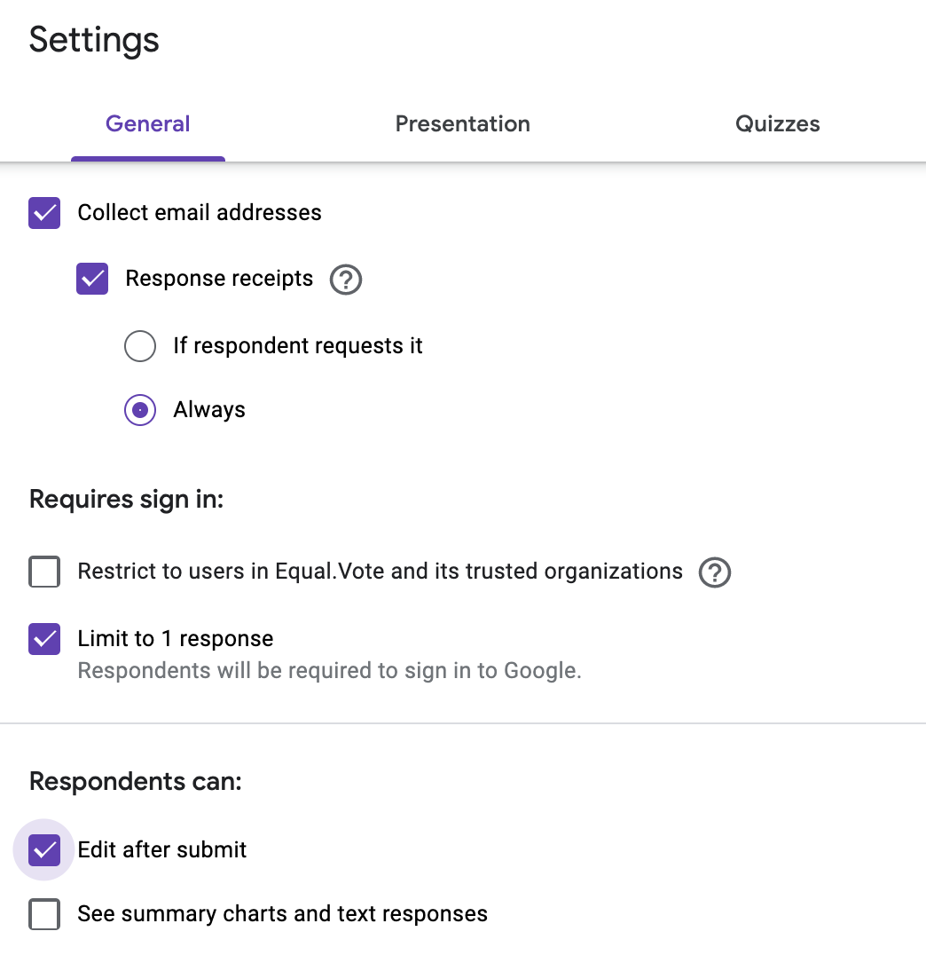
Task: Switch to the Presentation tab
Action: (x=463, y=123)
